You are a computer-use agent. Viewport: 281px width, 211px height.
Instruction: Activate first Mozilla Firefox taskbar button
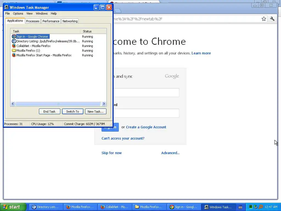pos(80,207)
